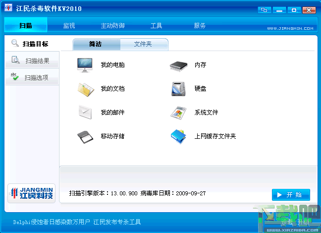The height and width of the screenshot is (233, 321).
Task: Open the 服务 services tab
Action: click(x=200, y=26)
